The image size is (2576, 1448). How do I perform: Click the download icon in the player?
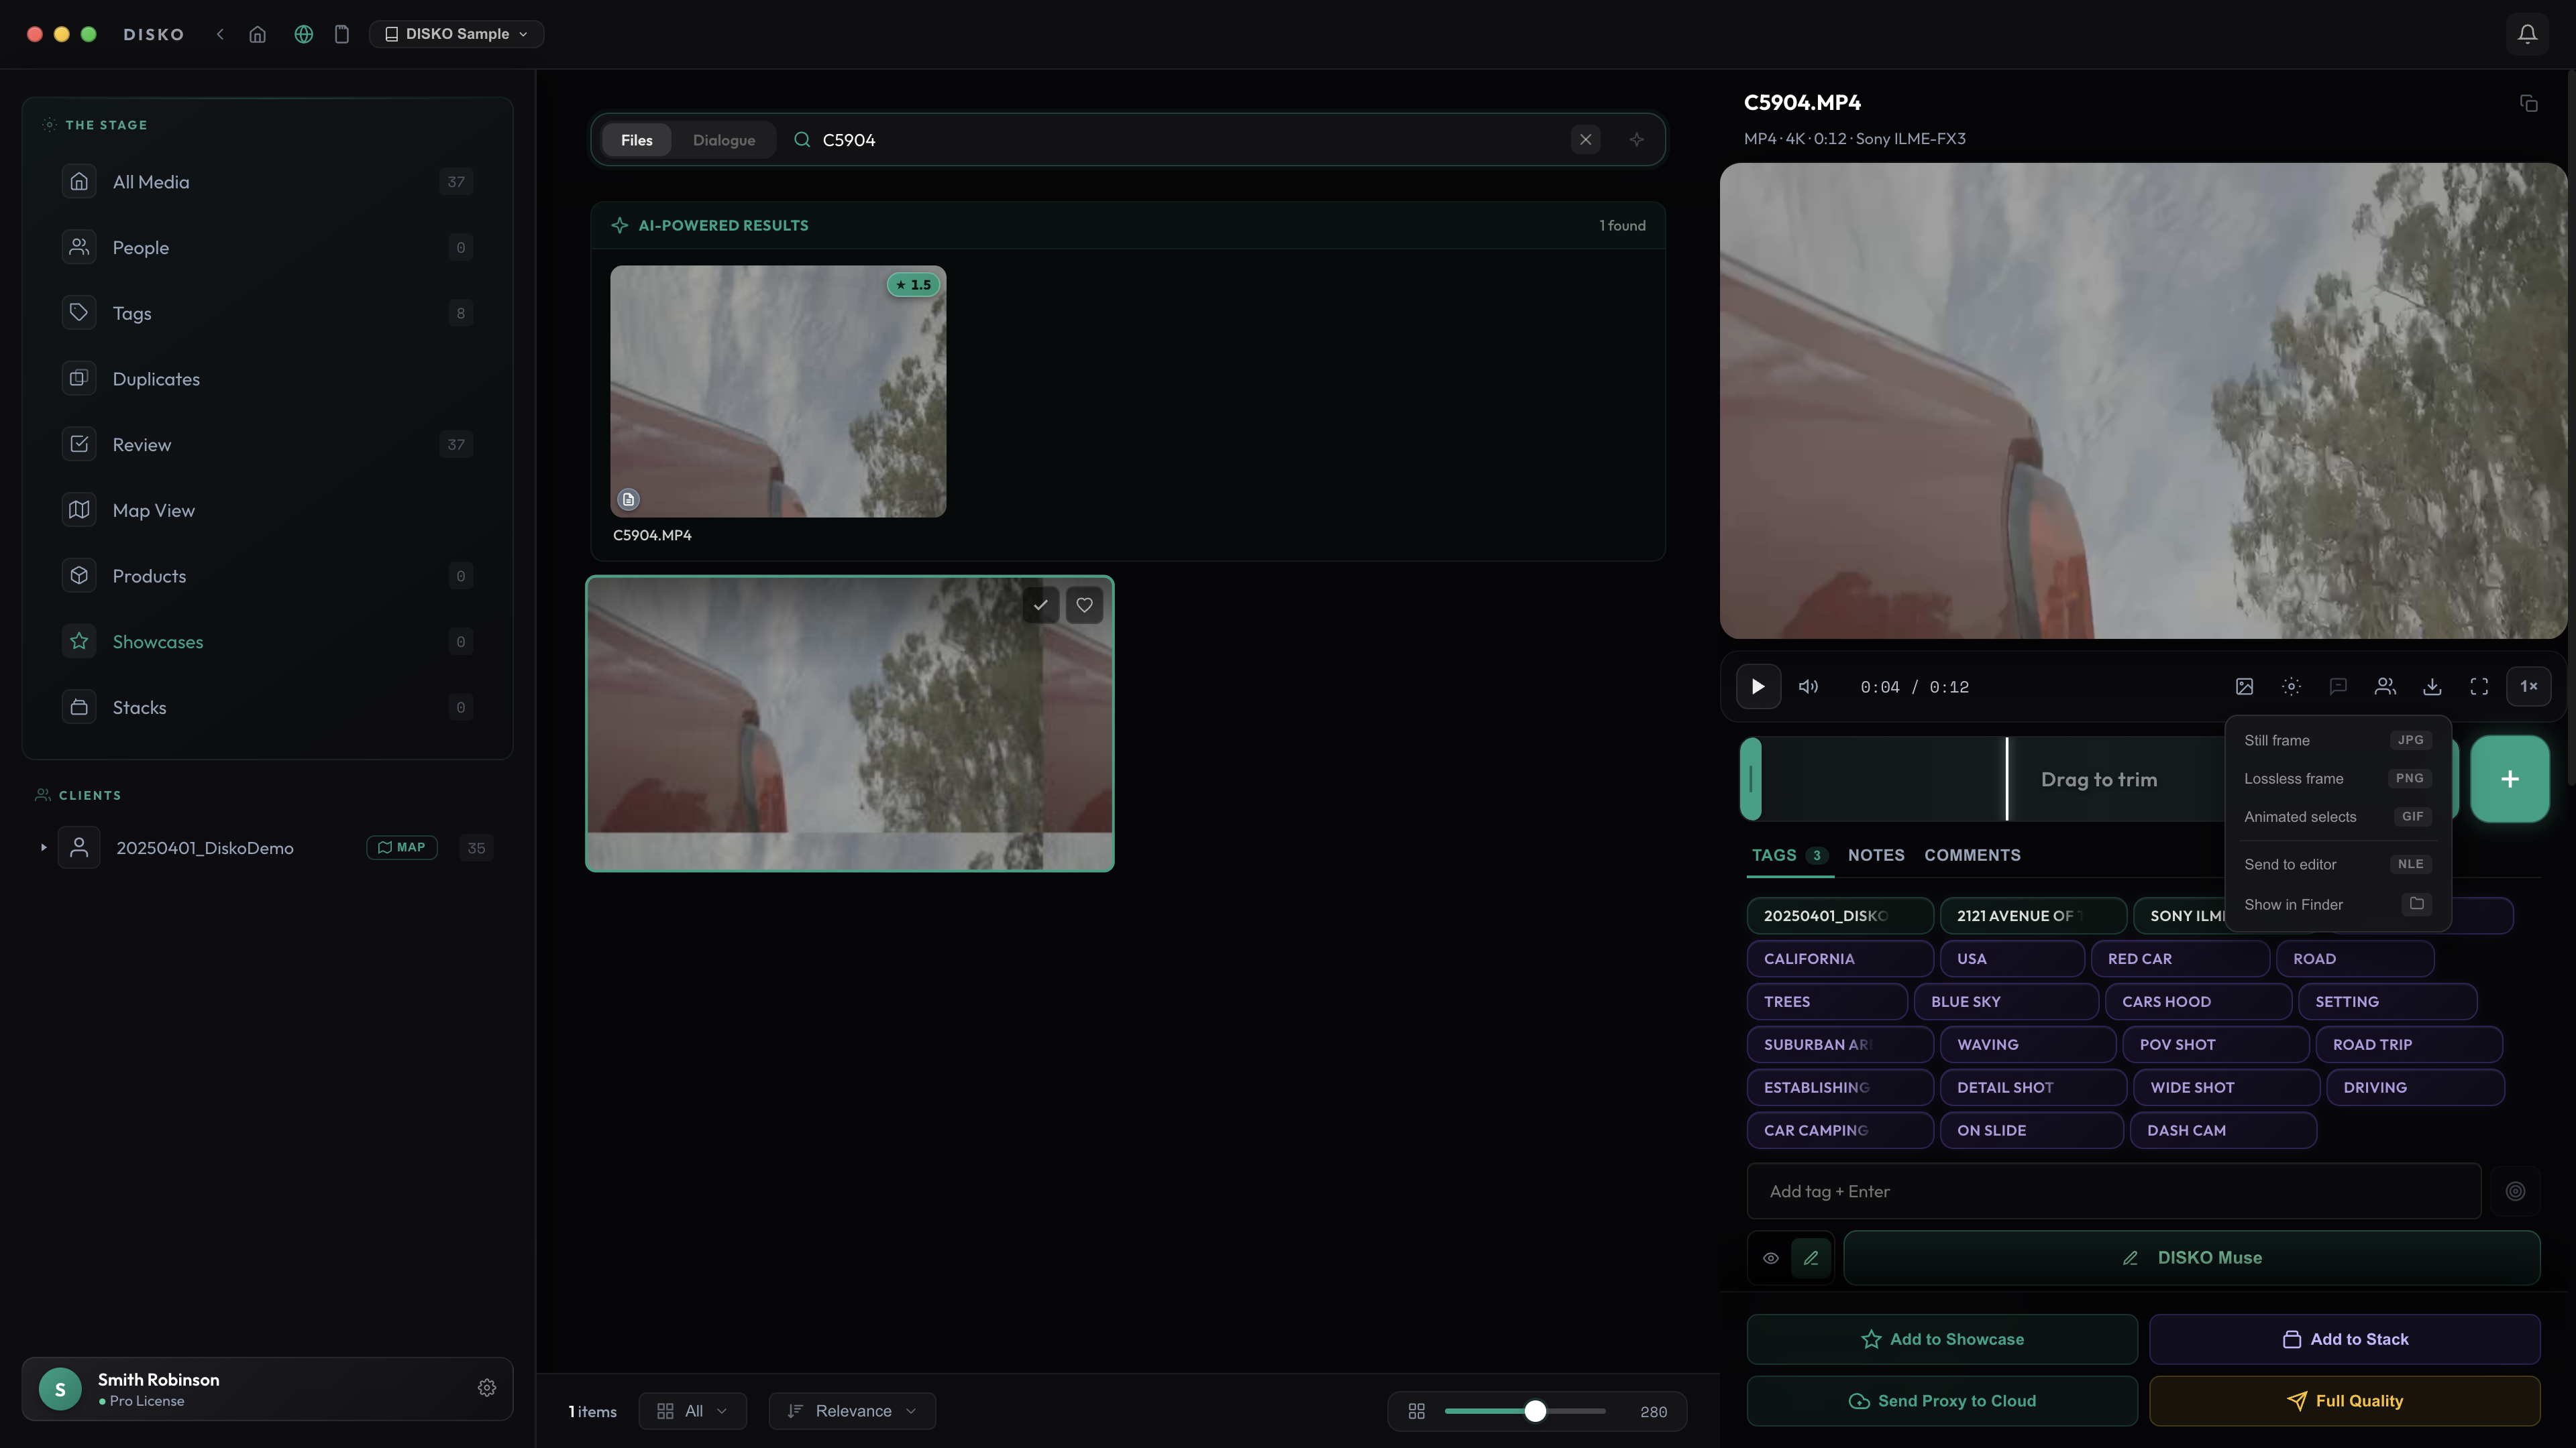coord(2432,686)
